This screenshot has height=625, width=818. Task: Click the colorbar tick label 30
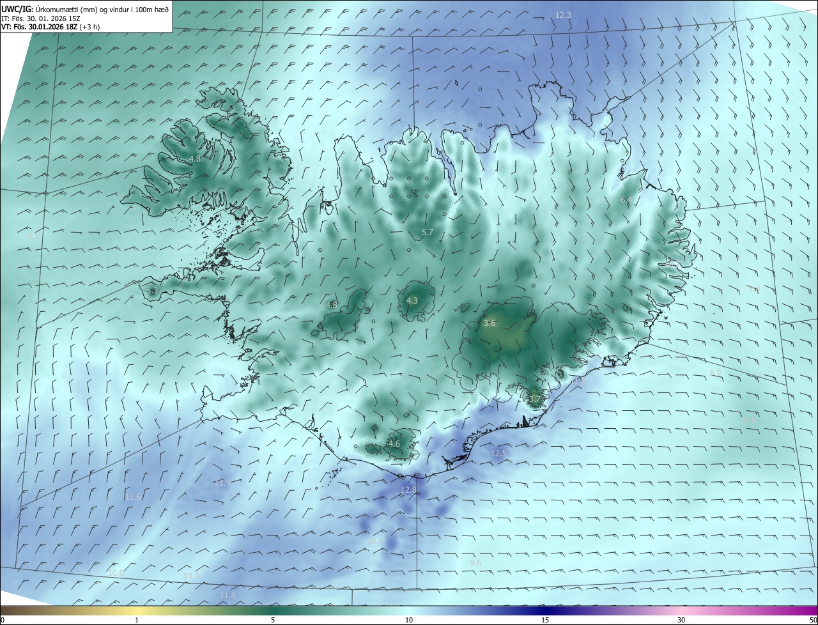click(681, 620)
